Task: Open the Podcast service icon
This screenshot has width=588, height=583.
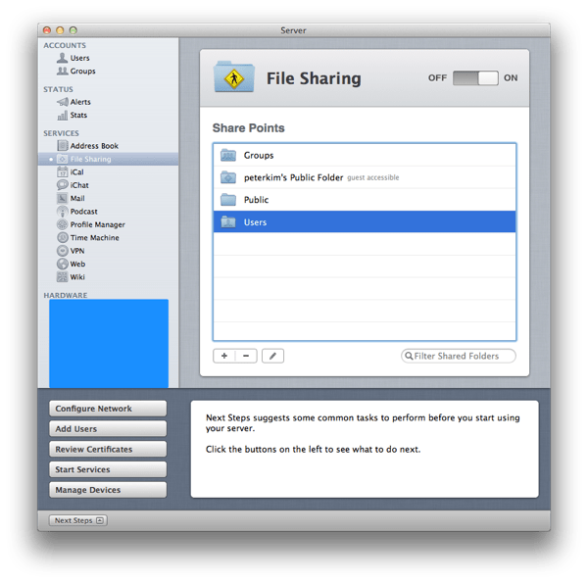Action: click(63, 212)
